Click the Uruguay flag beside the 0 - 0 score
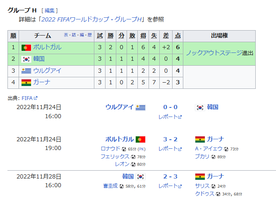Screen dimensions: 276x200 140,107
